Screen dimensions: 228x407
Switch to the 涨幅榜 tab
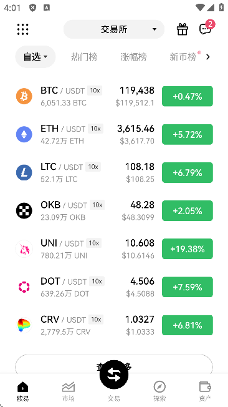[133, 57]
